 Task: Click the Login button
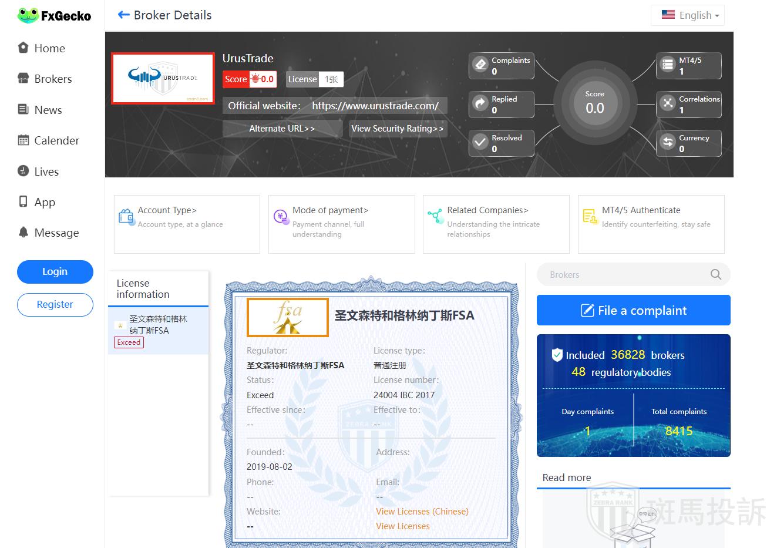point(55,271)
